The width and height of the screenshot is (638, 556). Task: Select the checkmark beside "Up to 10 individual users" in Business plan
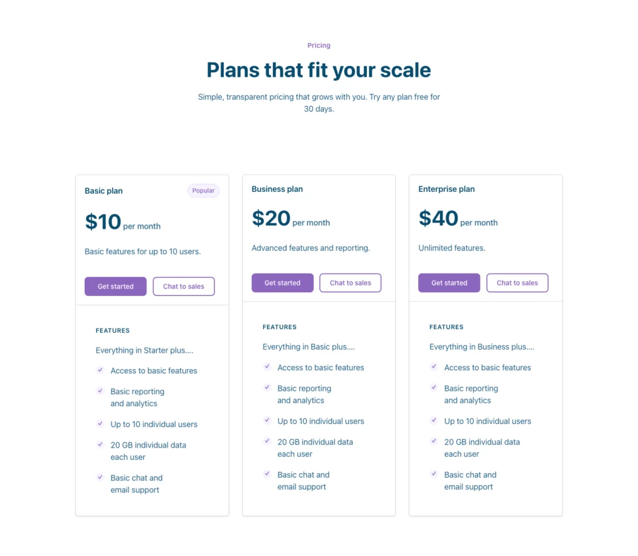click(x=267, y=421)
